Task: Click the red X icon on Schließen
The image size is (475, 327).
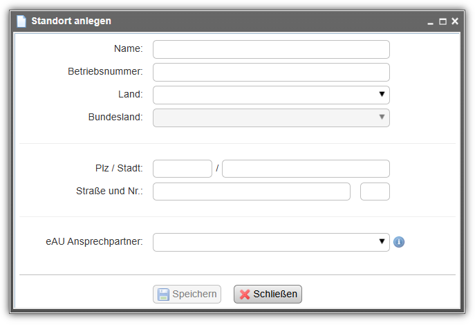Action: point(245,295)
